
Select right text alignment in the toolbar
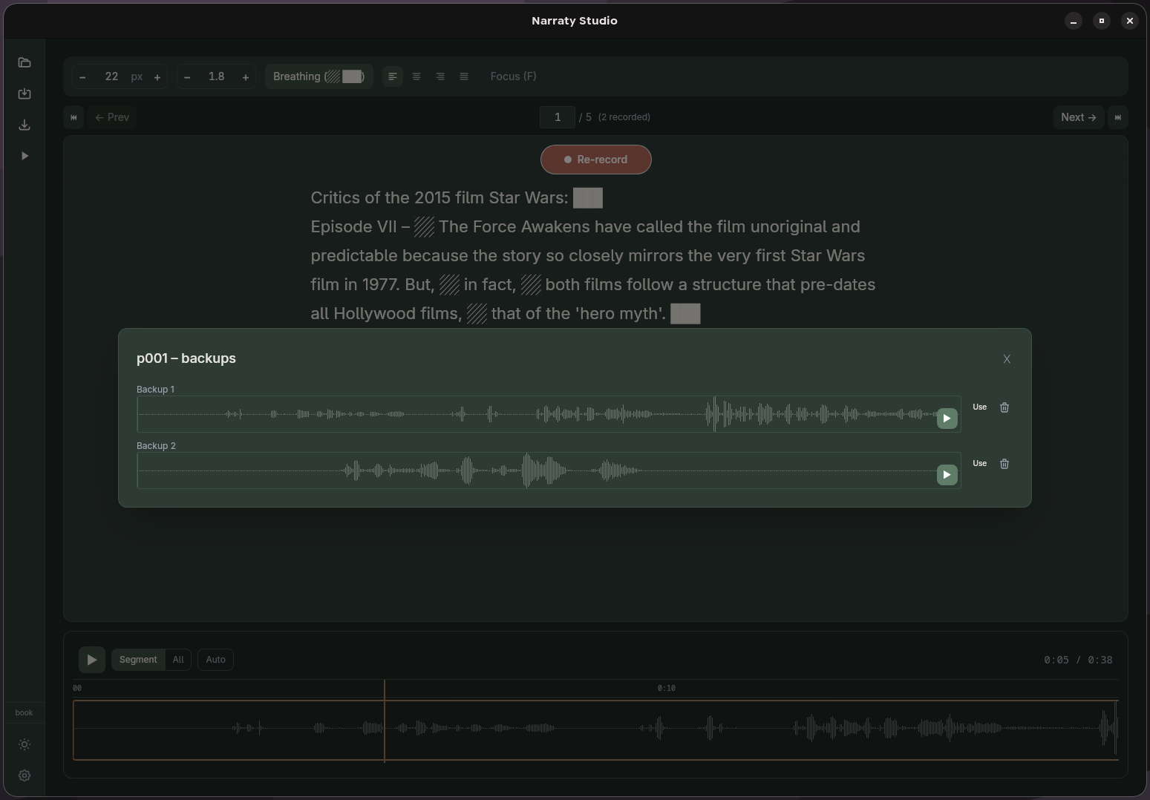pos(440,76)
